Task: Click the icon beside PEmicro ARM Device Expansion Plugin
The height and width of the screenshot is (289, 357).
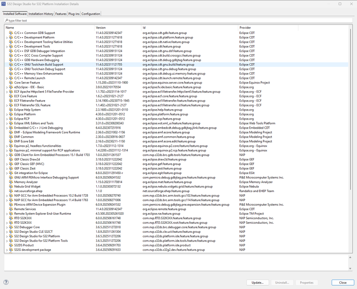Action: [x=11, y=204]
